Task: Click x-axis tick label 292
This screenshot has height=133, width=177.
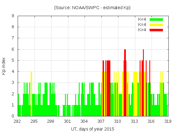Action: pos(17,121)
